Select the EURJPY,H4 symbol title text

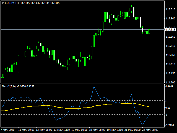coord(12,3)
